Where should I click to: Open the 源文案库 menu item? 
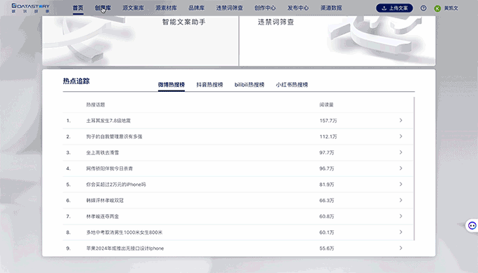click(134, 8)
